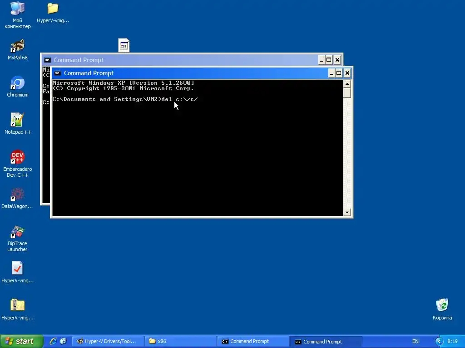
Task: Close the back Command Prompt window
Action: pos(337,60)
